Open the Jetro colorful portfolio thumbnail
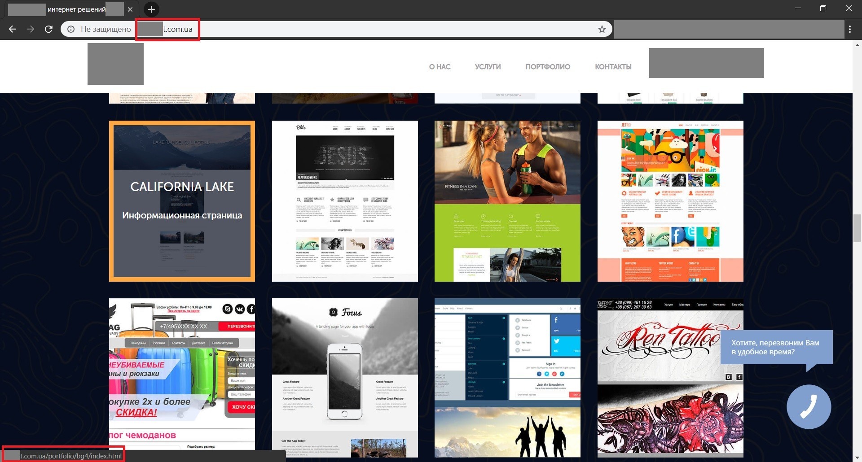Image resolution: width=862 pixels, height=462 pixels. (x=670, y=201)
